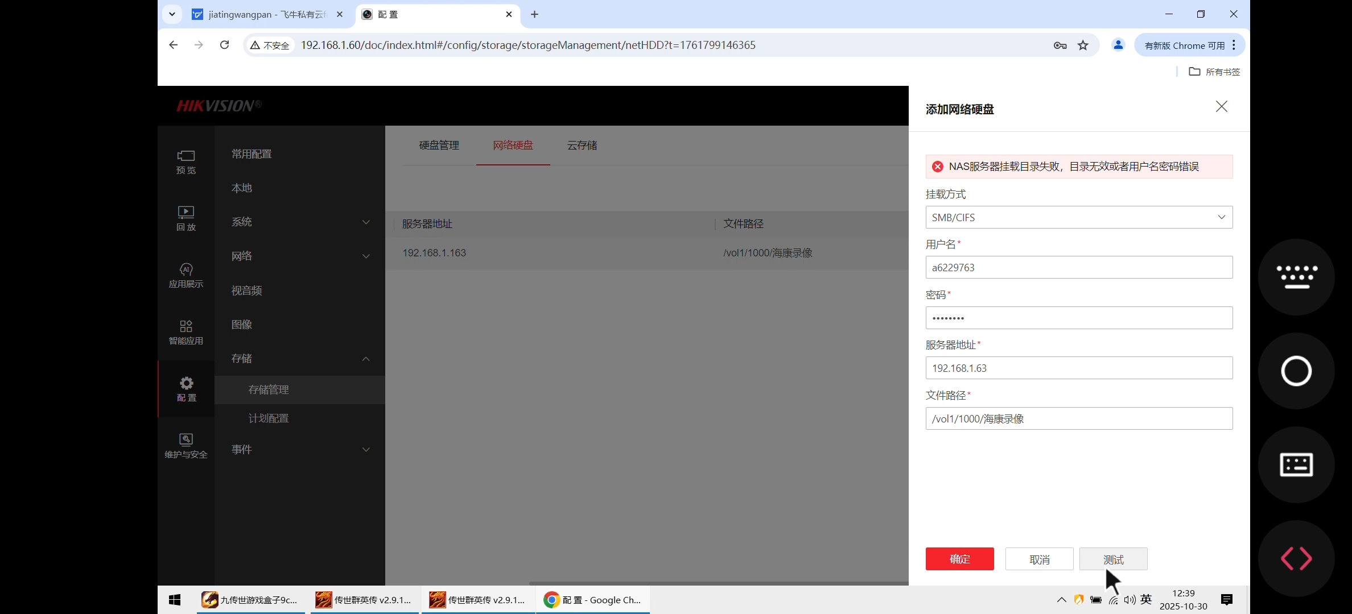Screen dimensions: 1352x614
Task: Click the HIKVISION logo
Action: click(x=217, y=105)
